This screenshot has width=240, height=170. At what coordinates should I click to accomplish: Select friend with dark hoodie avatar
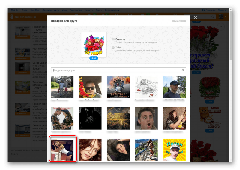click(90, 119)
